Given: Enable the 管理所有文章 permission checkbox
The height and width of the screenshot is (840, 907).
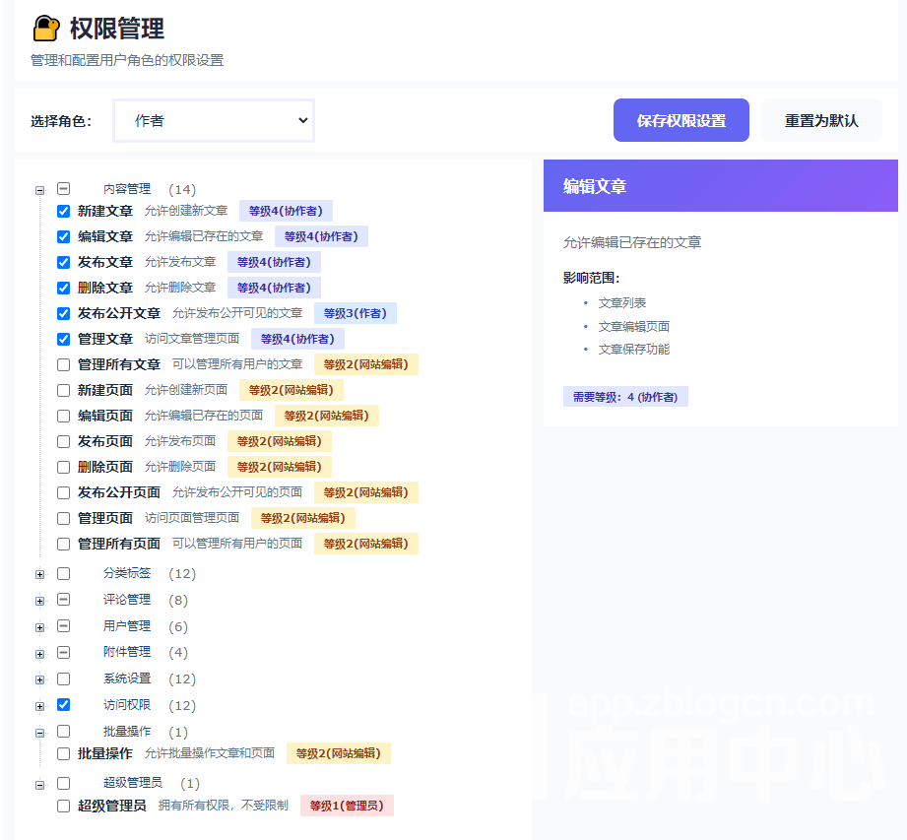Looking at the screenshot, I should pos(64,364).
